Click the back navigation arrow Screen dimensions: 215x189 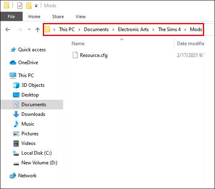coord(8,29)
